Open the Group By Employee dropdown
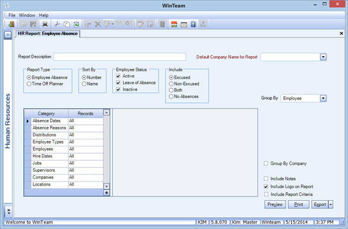Viewport: 348px width, 229px height. click(323, 98)
